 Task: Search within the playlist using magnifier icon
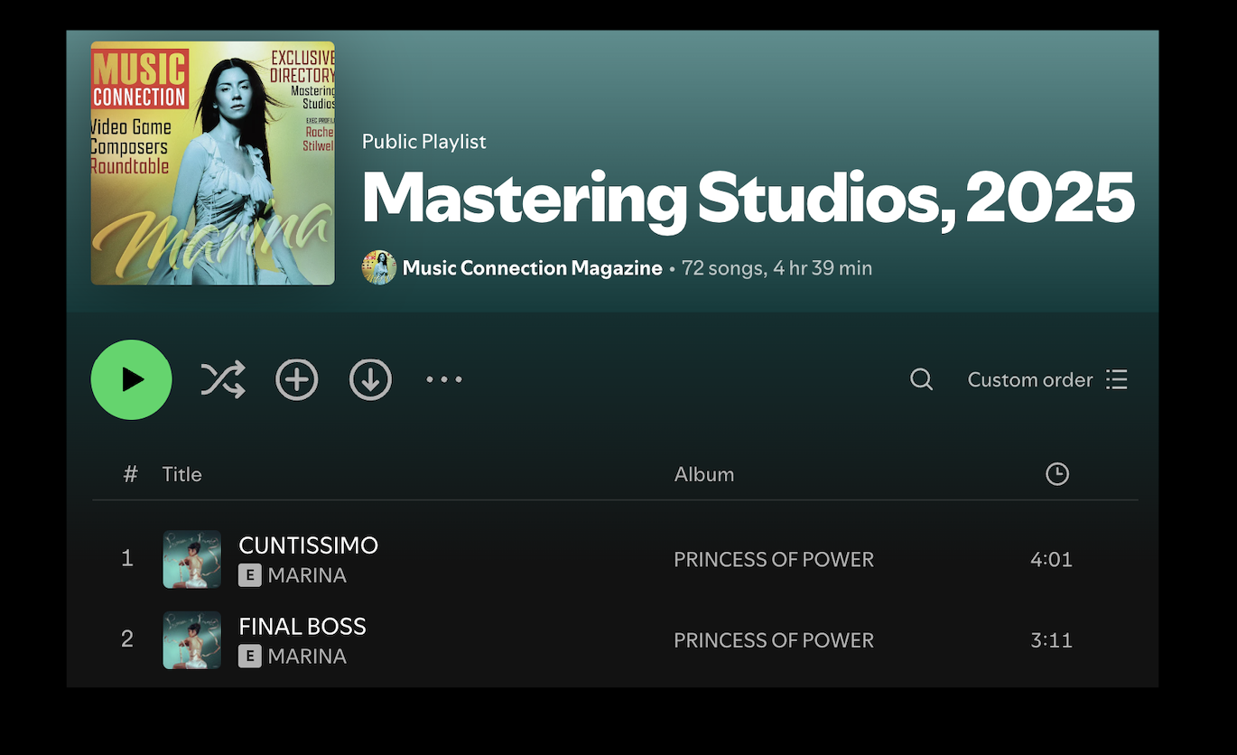pyautogui.click(x=921, y=379)
